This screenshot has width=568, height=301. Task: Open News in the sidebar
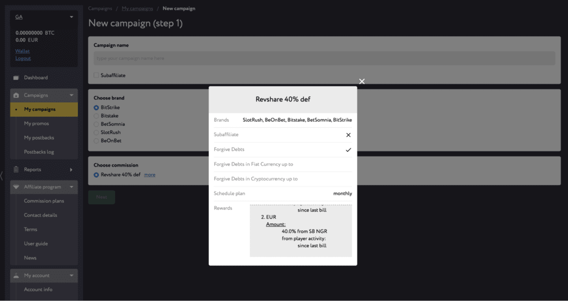click(x=30, y=258)
